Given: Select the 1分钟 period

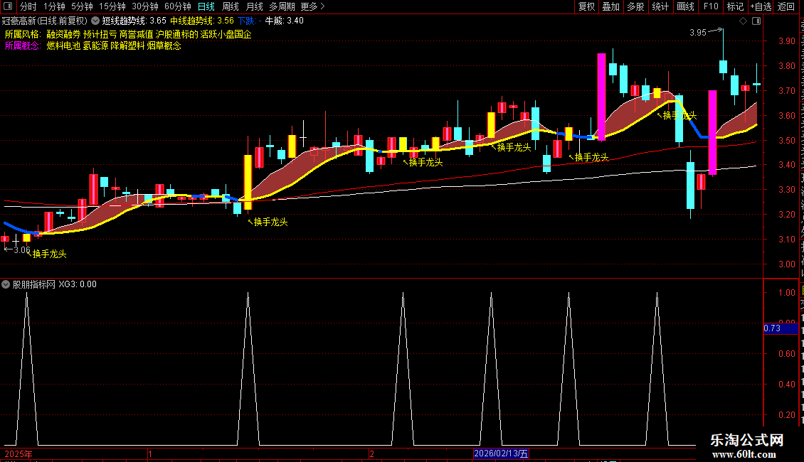Looking at the screenshot, I should (54, 6).
